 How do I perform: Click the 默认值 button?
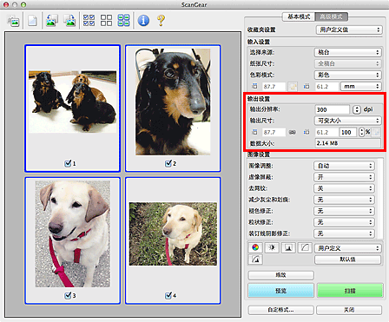tap(347, 260)
